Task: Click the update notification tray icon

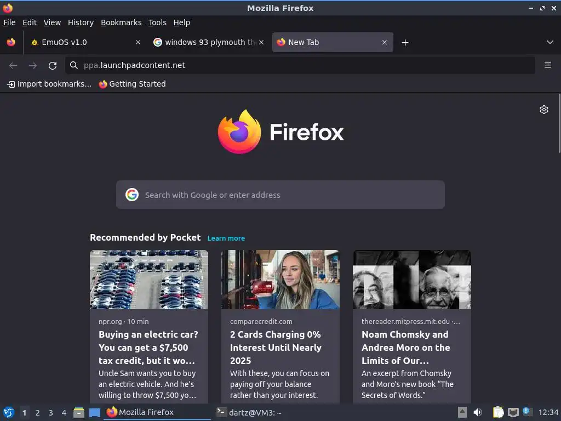Action: (x=527, y=412)
